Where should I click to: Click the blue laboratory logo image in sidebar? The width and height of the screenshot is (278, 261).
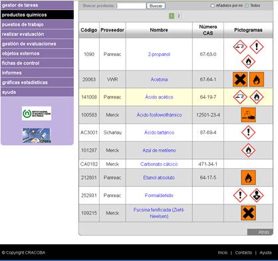click(x=37, y=135)
